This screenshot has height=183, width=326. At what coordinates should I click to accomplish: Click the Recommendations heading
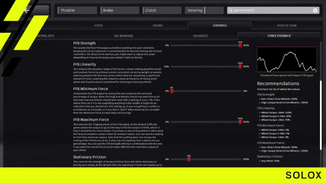[x=278, y=84]
